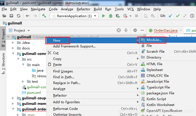Open the VCS menu

click(x=130, y=9)
